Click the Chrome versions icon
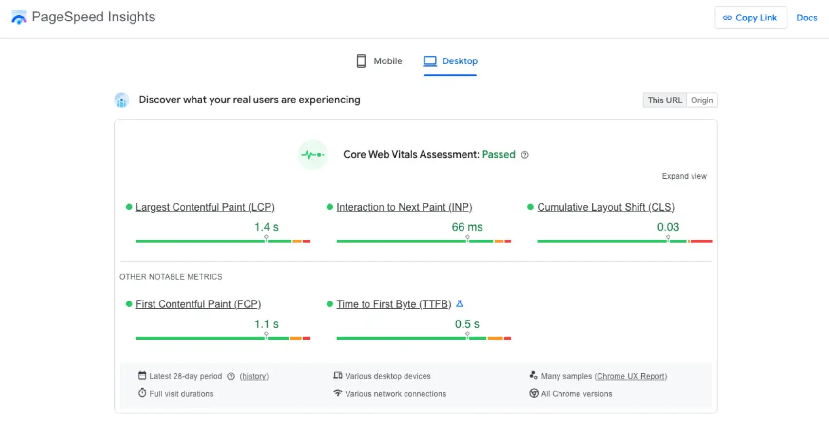 pyautogui.click(x=534, y=393)
